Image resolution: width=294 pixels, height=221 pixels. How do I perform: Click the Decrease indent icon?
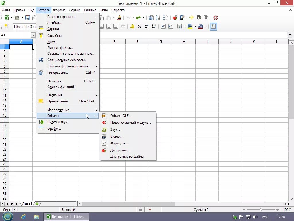[x=163, y=26]
